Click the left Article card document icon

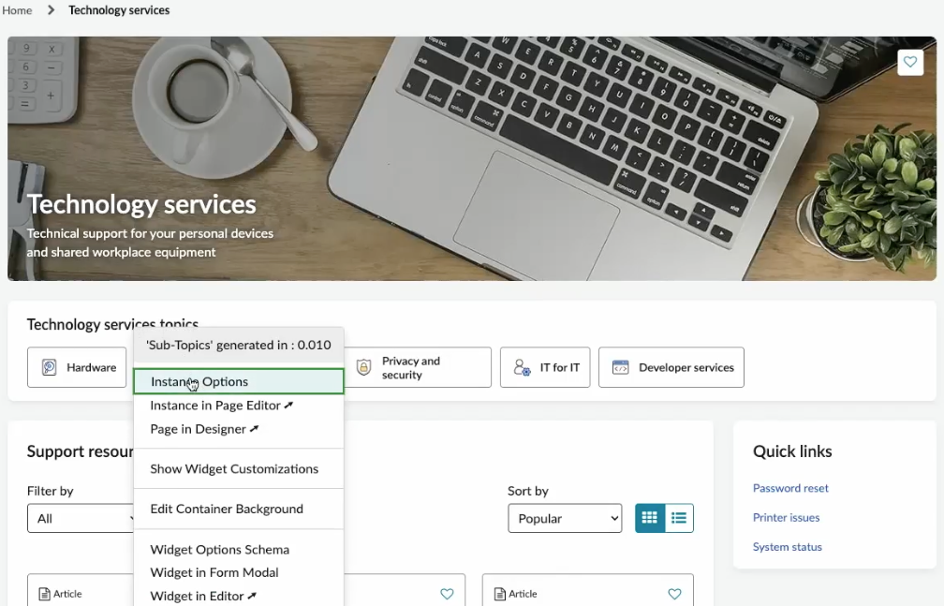(x=45, y=594)
